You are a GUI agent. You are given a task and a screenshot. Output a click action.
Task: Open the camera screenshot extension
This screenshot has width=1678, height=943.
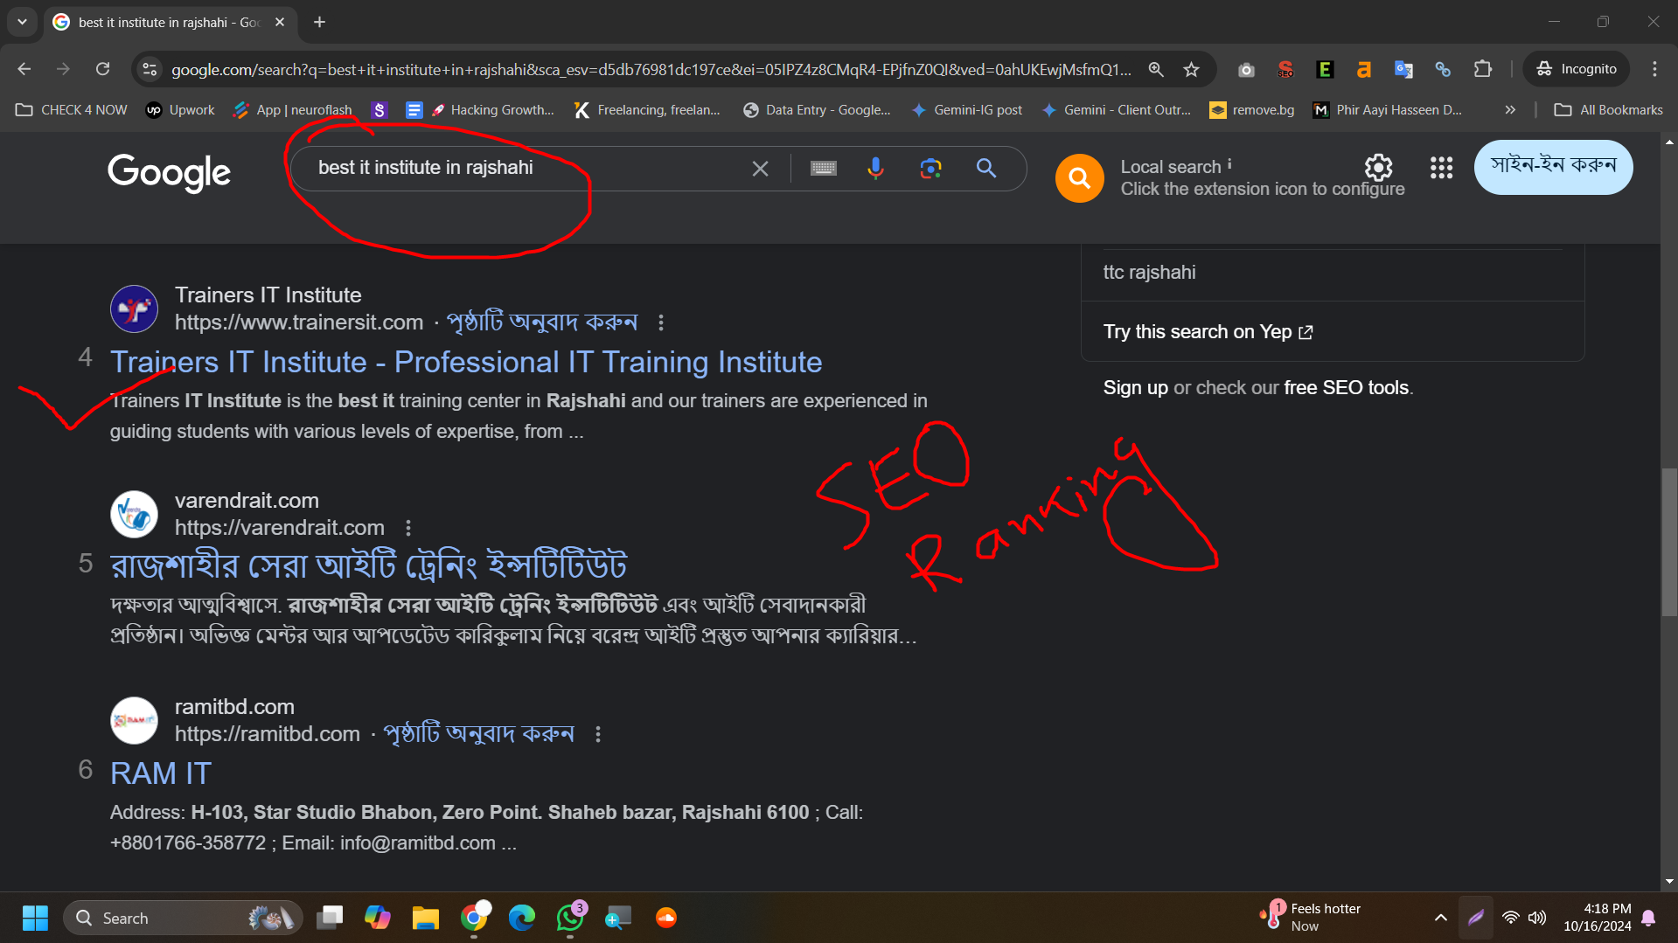(1246, 69)
